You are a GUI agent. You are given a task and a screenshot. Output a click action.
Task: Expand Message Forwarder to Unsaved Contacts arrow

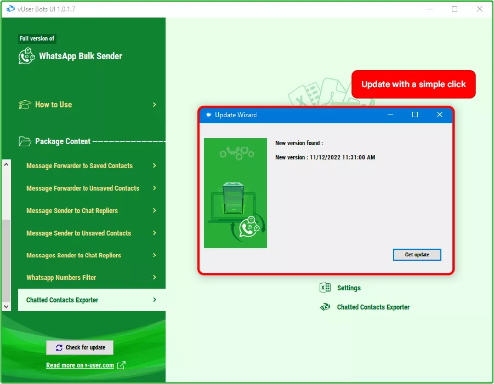(155, 188)
